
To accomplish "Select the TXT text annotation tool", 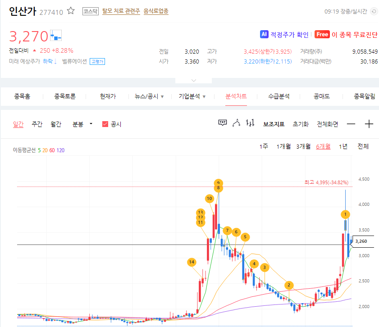I will click(222, 123).
